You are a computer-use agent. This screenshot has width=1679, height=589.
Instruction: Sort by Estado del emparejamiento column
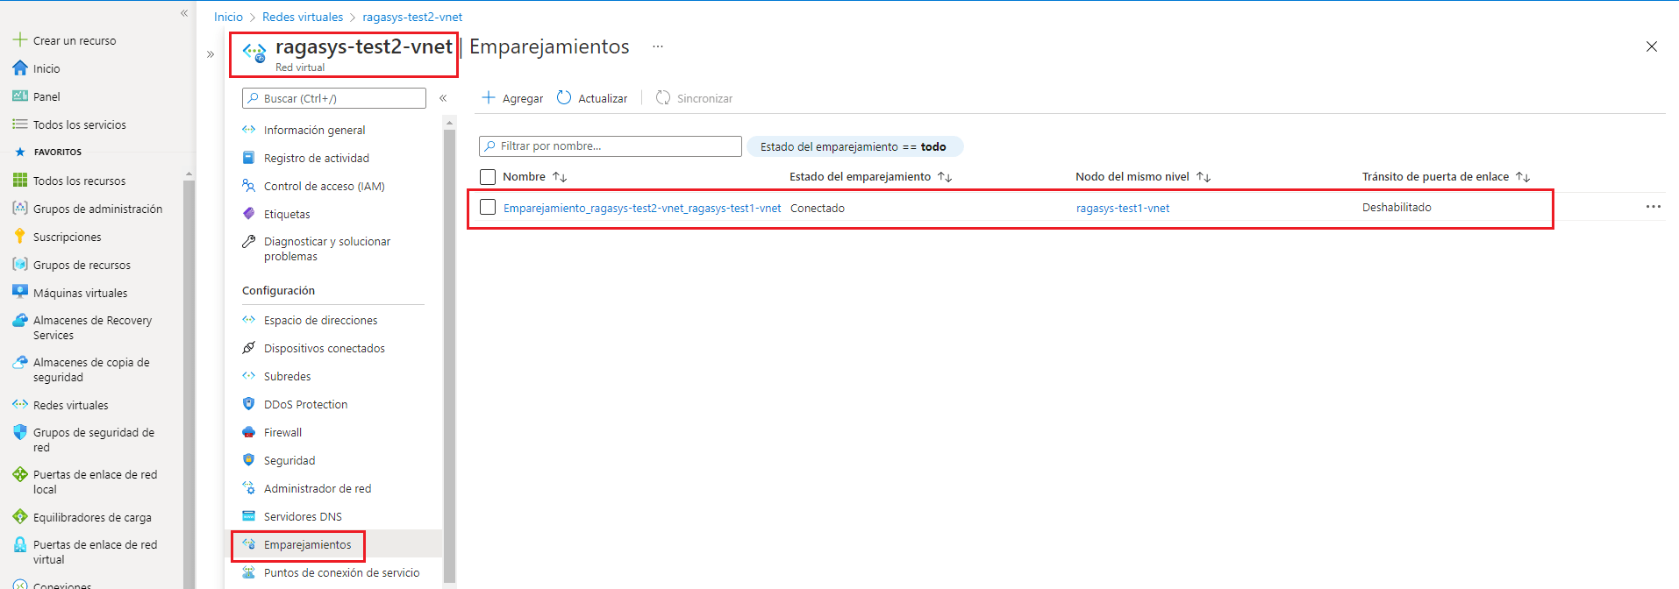tap(945, 177)
